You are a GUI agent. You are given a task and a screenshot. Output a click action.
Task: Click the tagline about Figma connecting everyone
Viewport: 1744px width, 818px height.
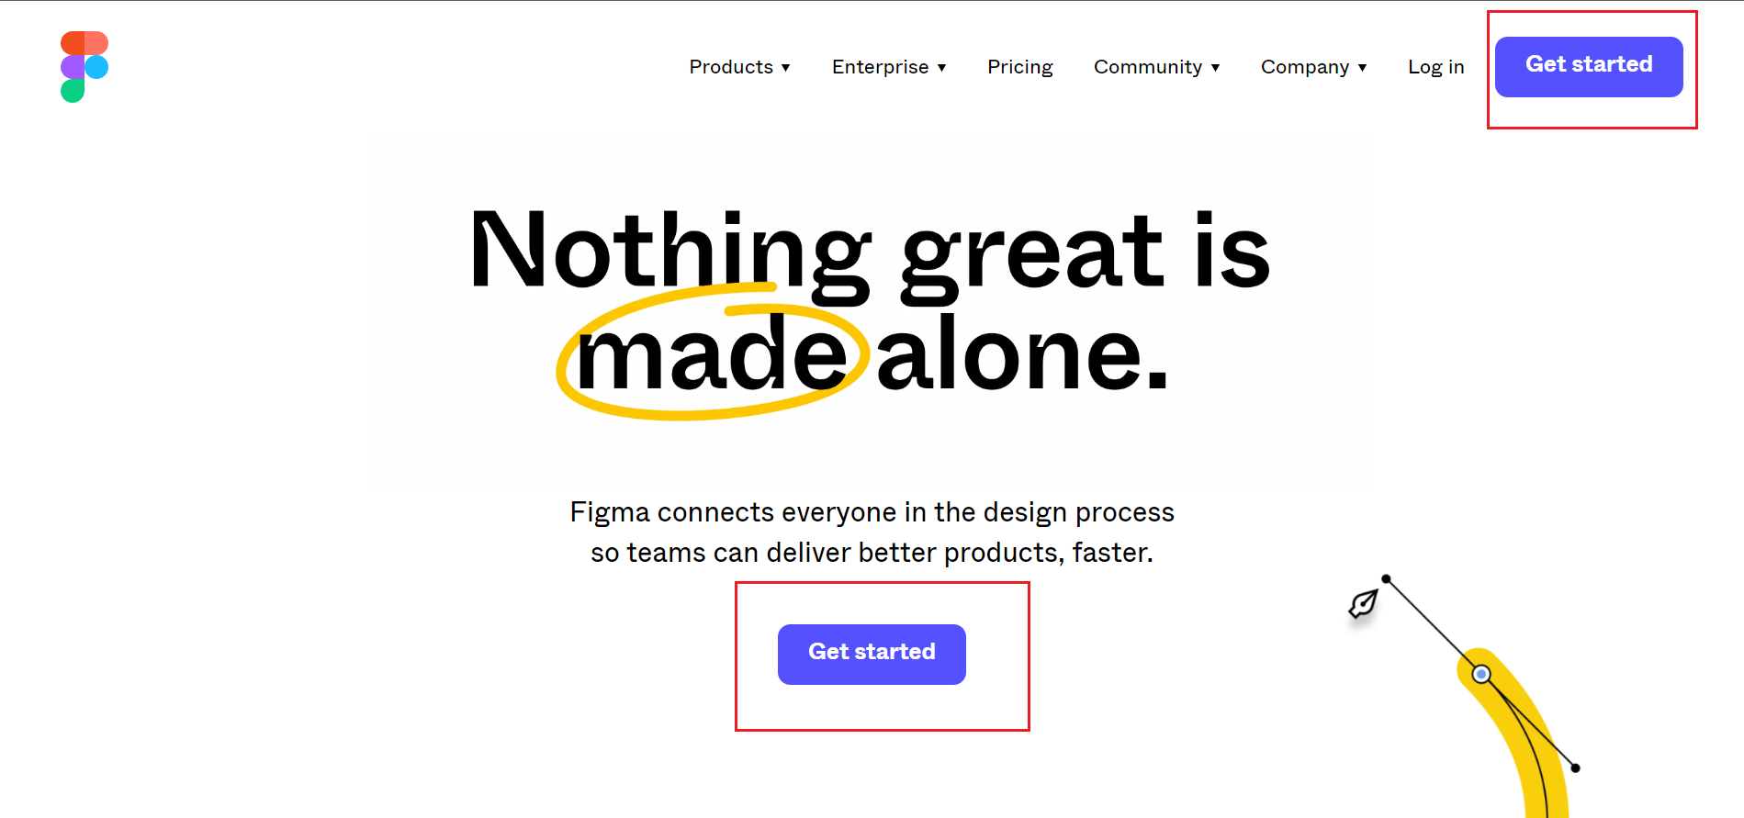coord(871,532)
